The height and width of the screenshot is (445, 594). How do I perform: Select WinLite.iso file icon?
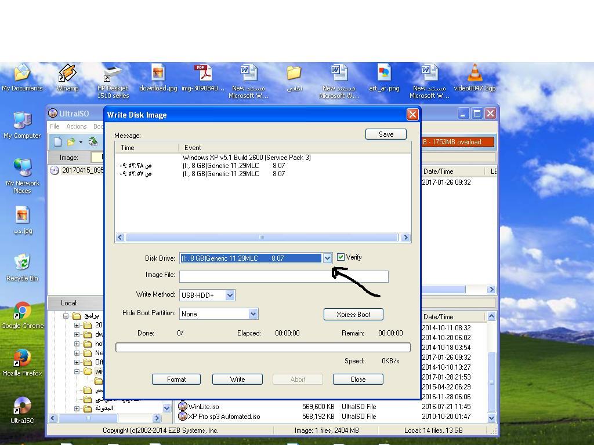(183, 406)
